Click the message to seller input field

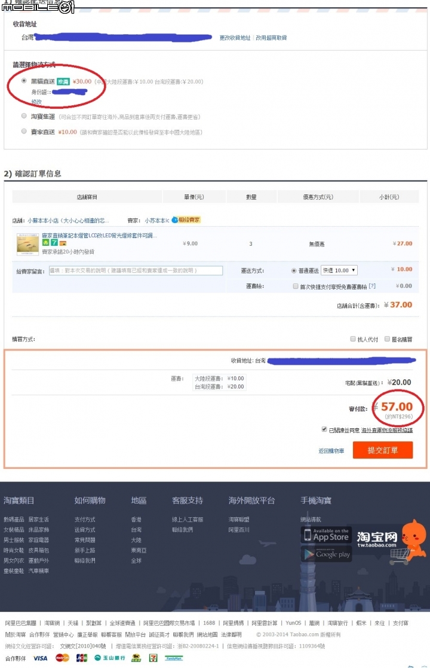tap(136, 270)
